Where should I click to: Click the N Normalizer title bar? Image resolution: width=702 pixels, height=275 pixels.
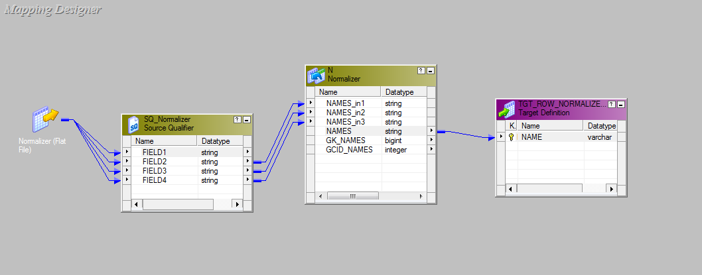[371, 76]
